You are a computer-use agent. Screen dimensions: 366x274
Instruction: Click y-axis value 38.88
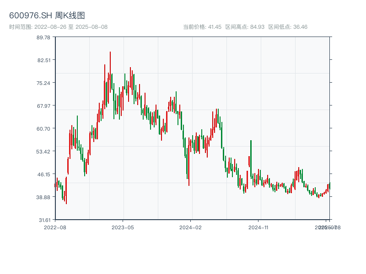point(43,197)
